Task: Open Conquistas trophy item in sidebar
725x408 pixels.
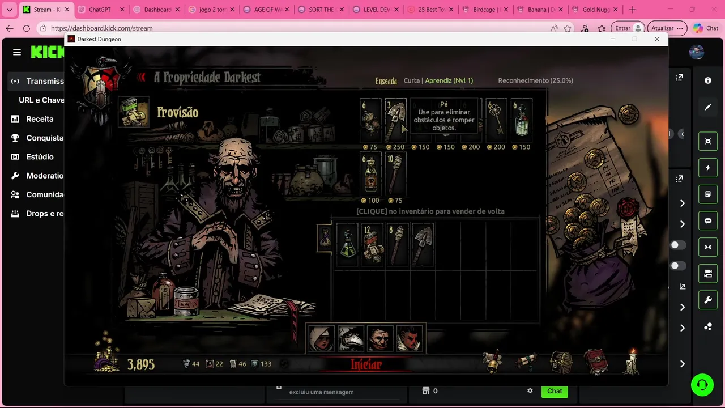Action: click(36, 138)
